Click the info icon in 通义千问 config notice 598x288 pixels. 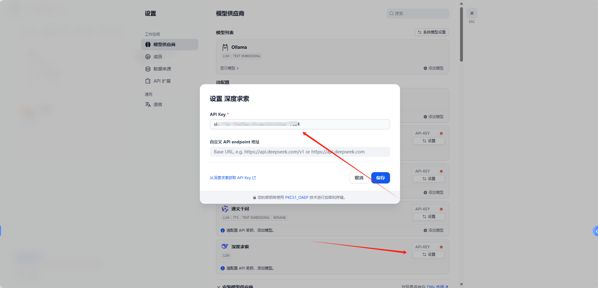tap(223, 230)
